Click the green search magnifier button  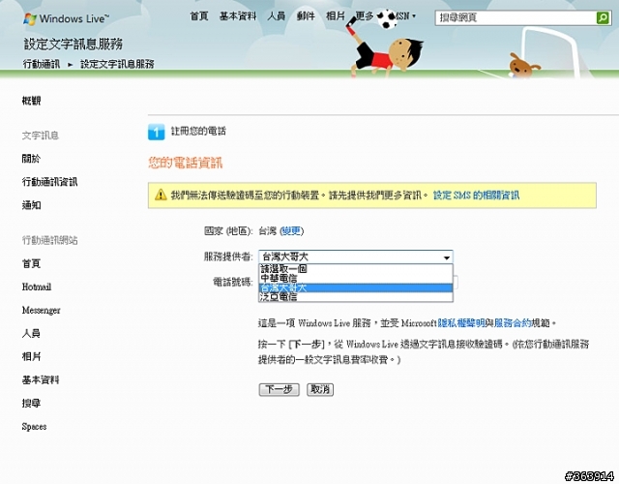coord(603,17)
